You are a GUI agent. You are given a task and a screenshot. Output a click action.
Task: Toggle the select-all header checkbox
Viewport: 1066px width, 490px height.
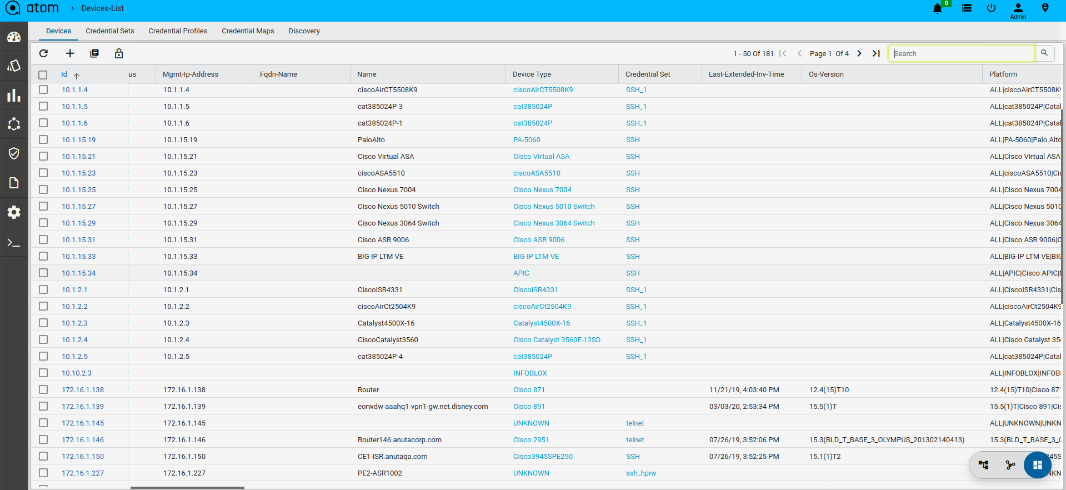43,74
